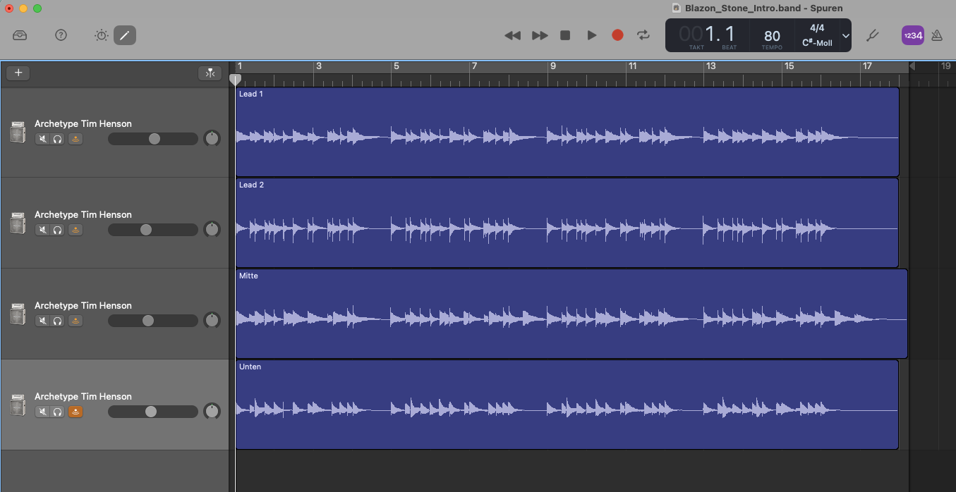Image resolution: width=956 pixels, height=492 pixels.
Task: Start recording with the red button
Action: click(x=617, y=35)
